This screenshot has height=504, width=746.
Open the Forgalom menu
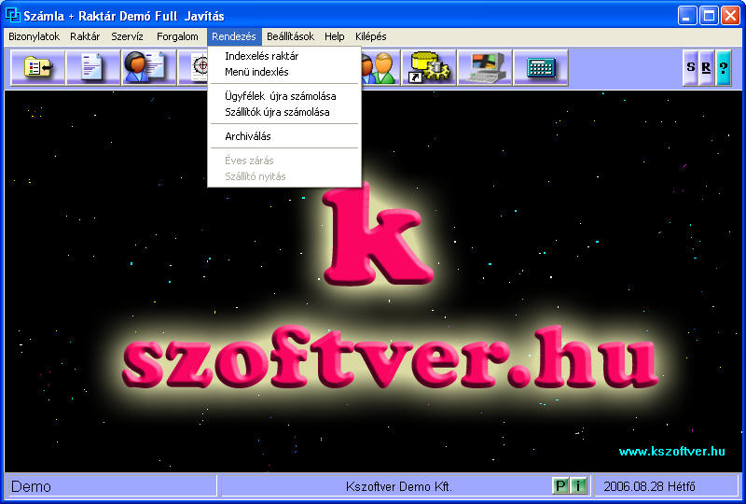point(177,36)
